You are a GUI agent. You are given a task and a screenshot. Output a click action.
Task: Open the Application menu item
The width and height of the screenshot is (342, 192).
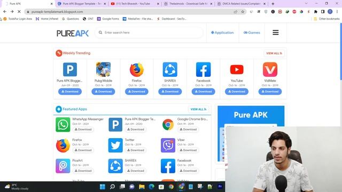pos(222,33)
